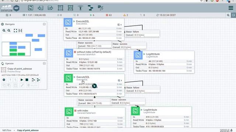Open the bulletin board icon in the status bar
This screenshot has width=236, height=132.
[x=233, y=15]
